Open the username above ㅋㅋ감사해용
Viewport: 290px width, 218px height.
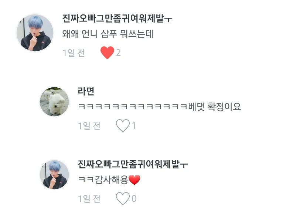coord(133,164)
